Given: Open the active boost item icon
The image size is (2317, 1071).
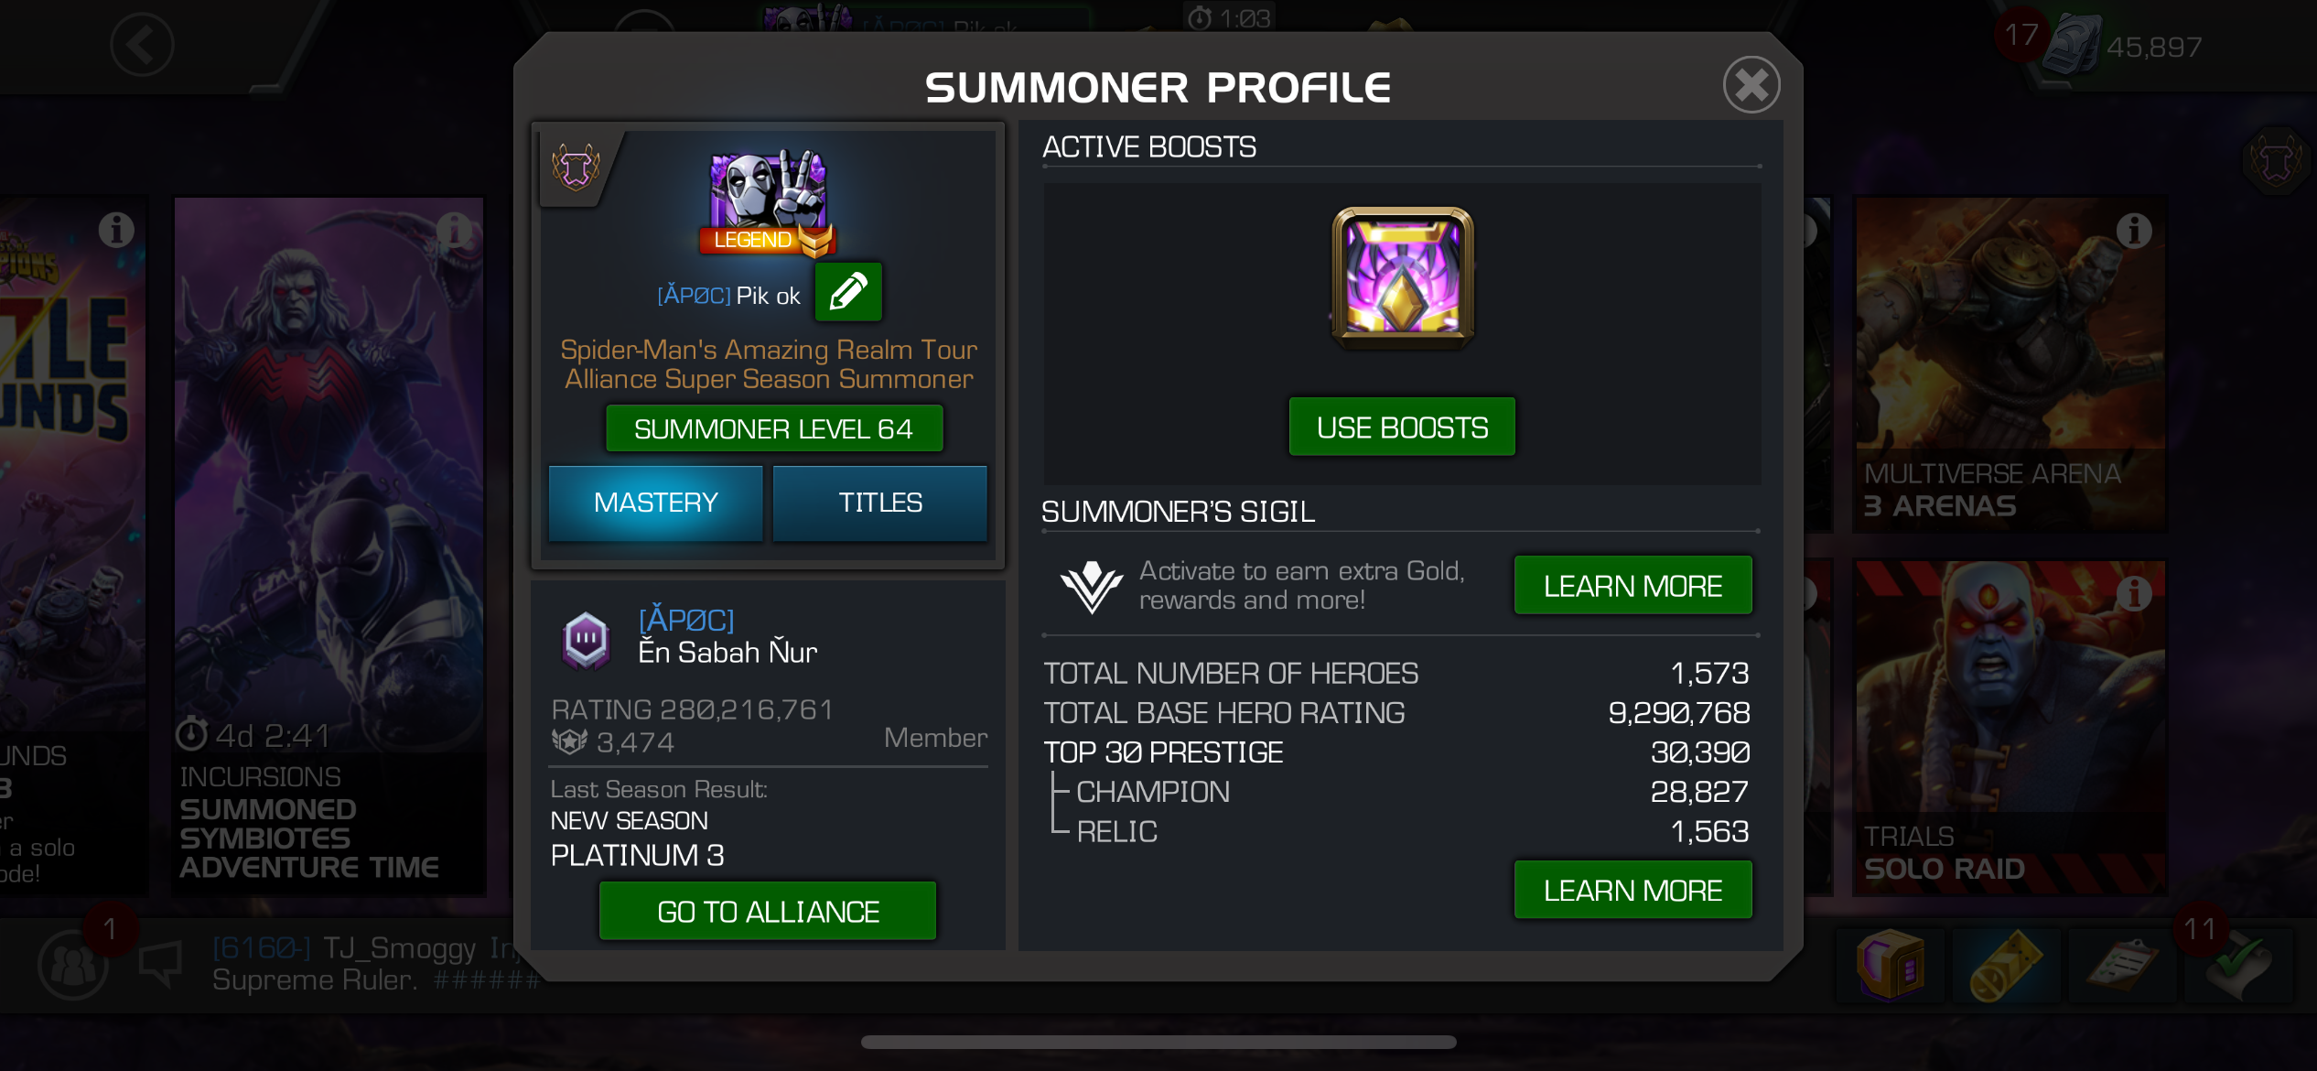Looking at the screenshot, I should click(1402, 278).
